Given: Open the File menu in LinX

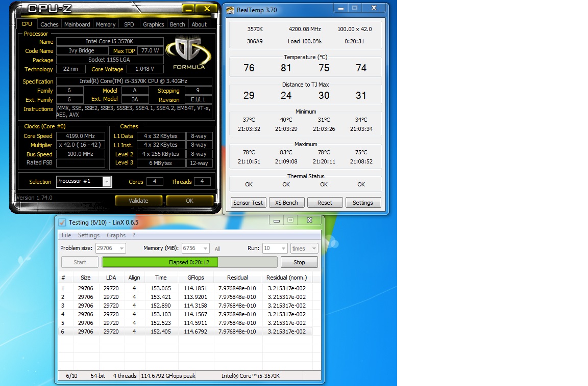Looking at the screenshot, I should pos(66,235).
